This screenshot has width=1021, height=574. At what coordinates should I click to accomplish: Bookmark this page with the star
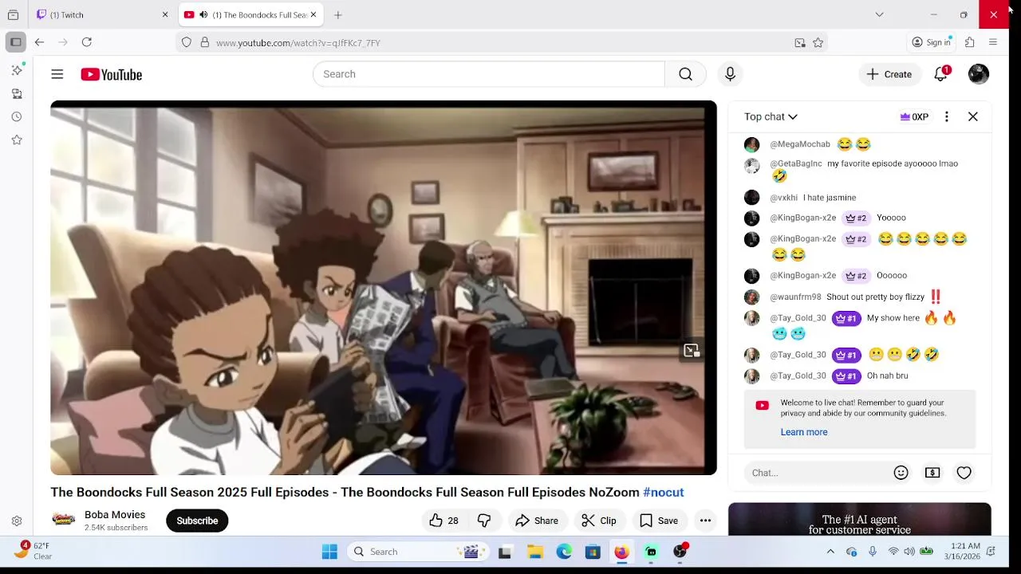tap(818, 43)
